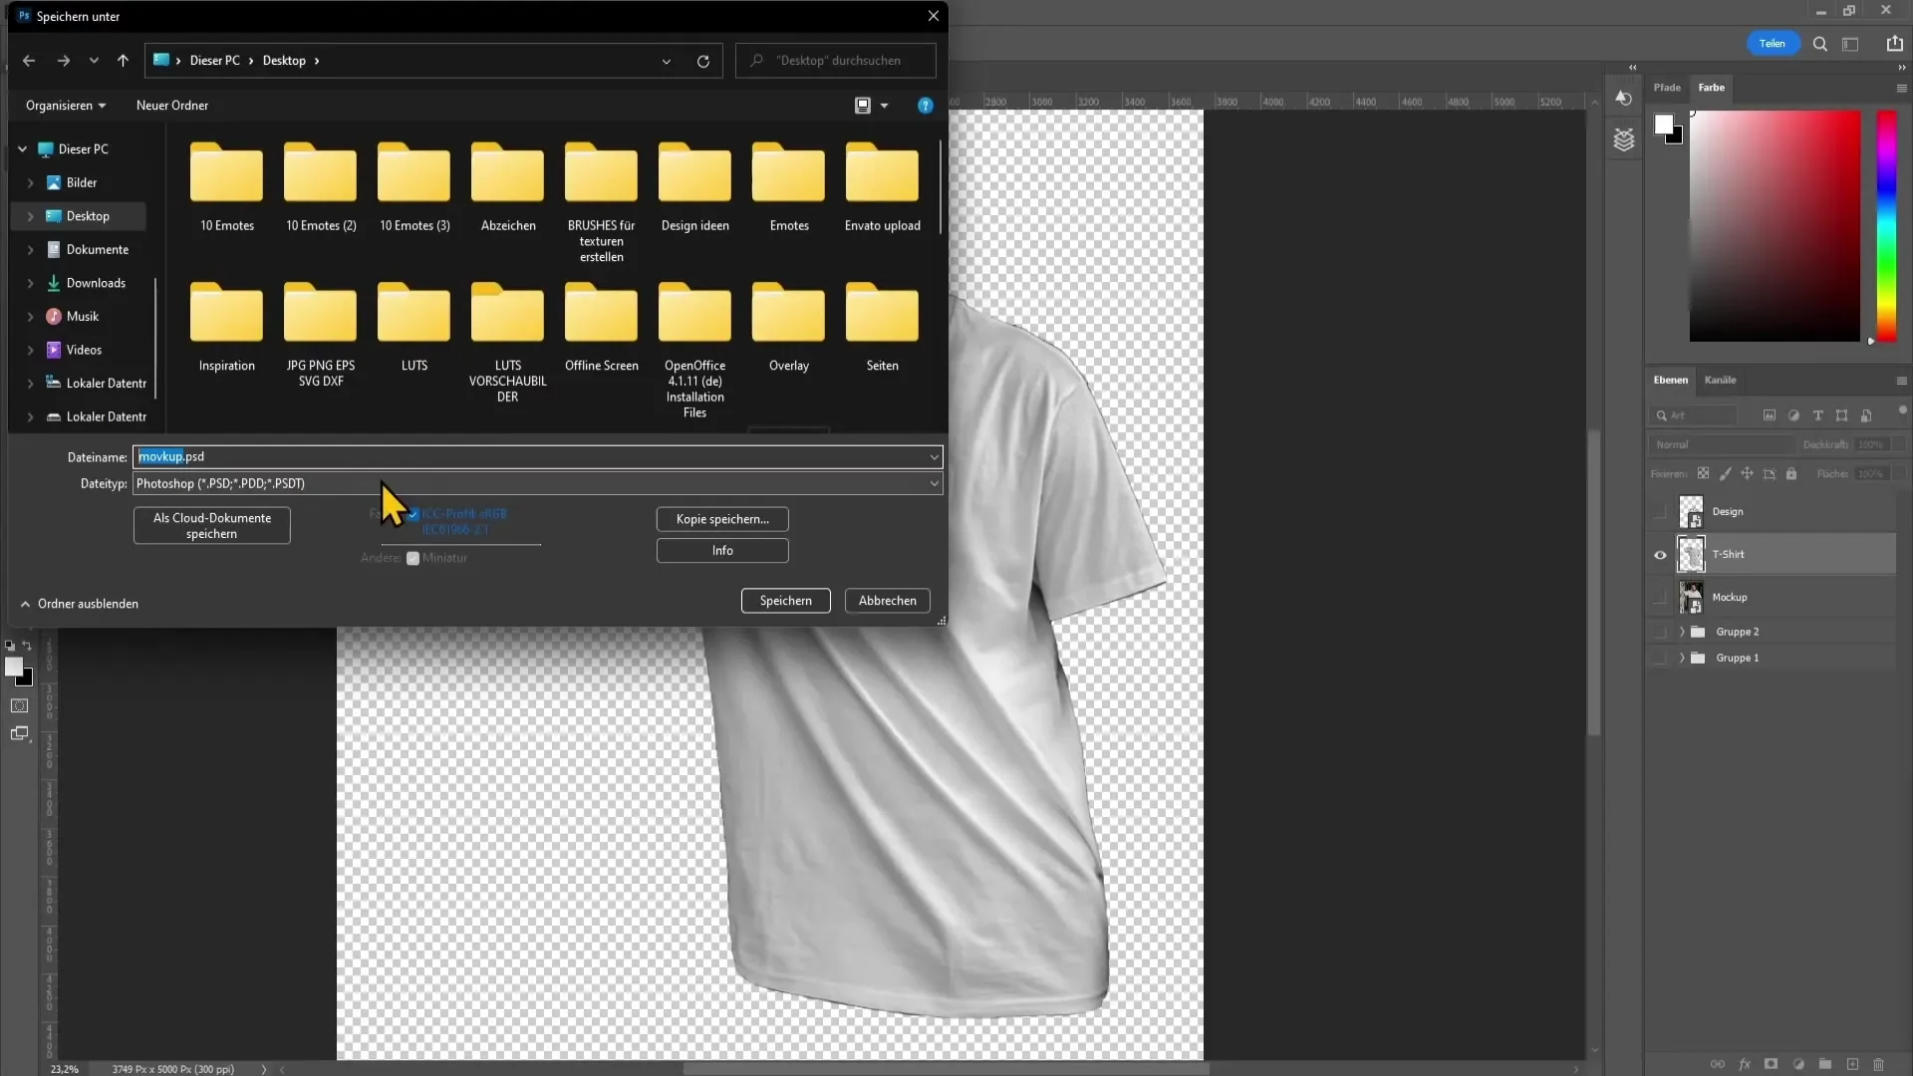Toggle visibility of Mockup layer
Screen dimensions: 1913x1076
[x=1659, y=597]
